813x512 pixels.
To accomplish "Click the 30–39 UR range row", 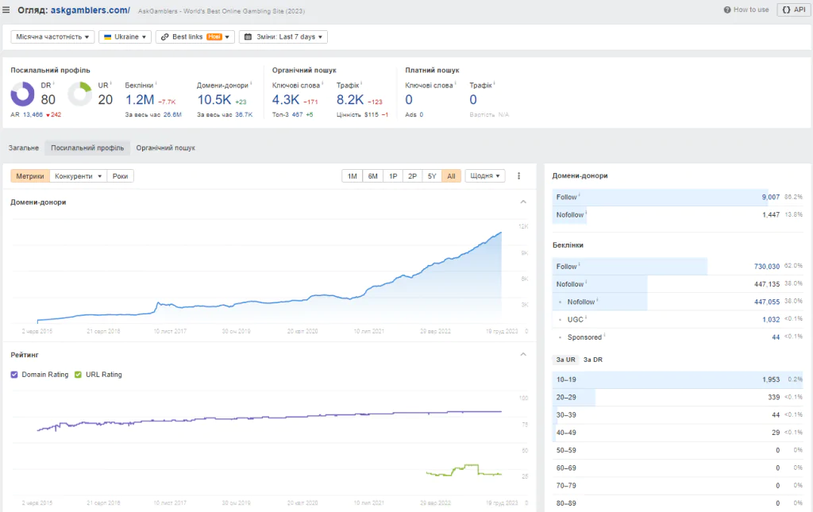I will tap(678, 414).
